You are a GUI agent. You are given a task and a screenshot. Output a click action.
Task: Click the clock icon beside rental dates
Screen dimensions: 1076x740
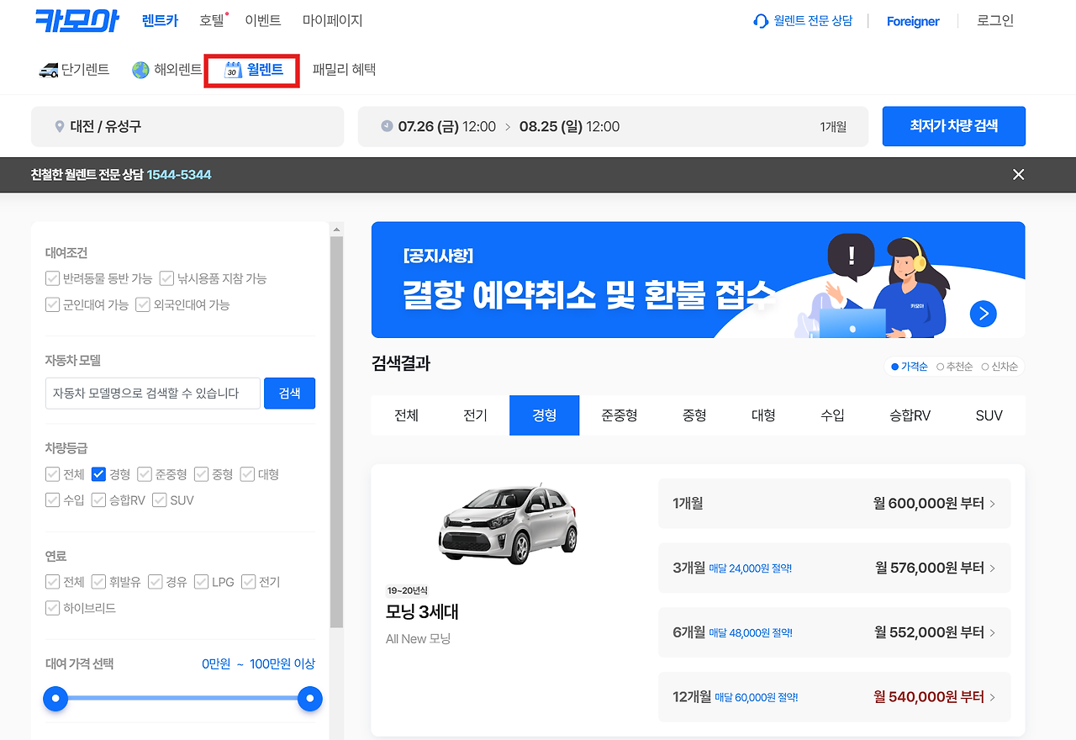click(387, 126)
